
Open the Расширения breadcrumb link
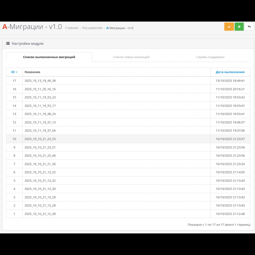92,28
